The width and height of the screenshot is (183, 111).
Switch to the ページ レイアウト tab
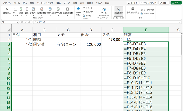[x=45, y=3]
